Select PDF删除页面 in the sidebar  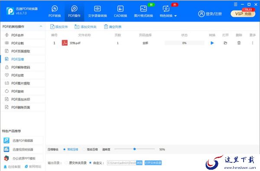point(23,107)
